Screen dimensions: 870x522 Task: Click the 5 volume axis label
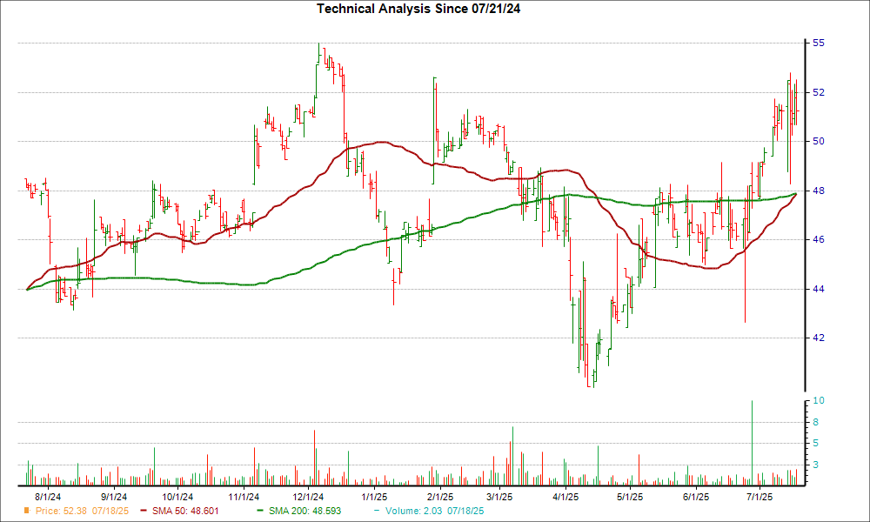pyautogui.click(x=816, y=443)
